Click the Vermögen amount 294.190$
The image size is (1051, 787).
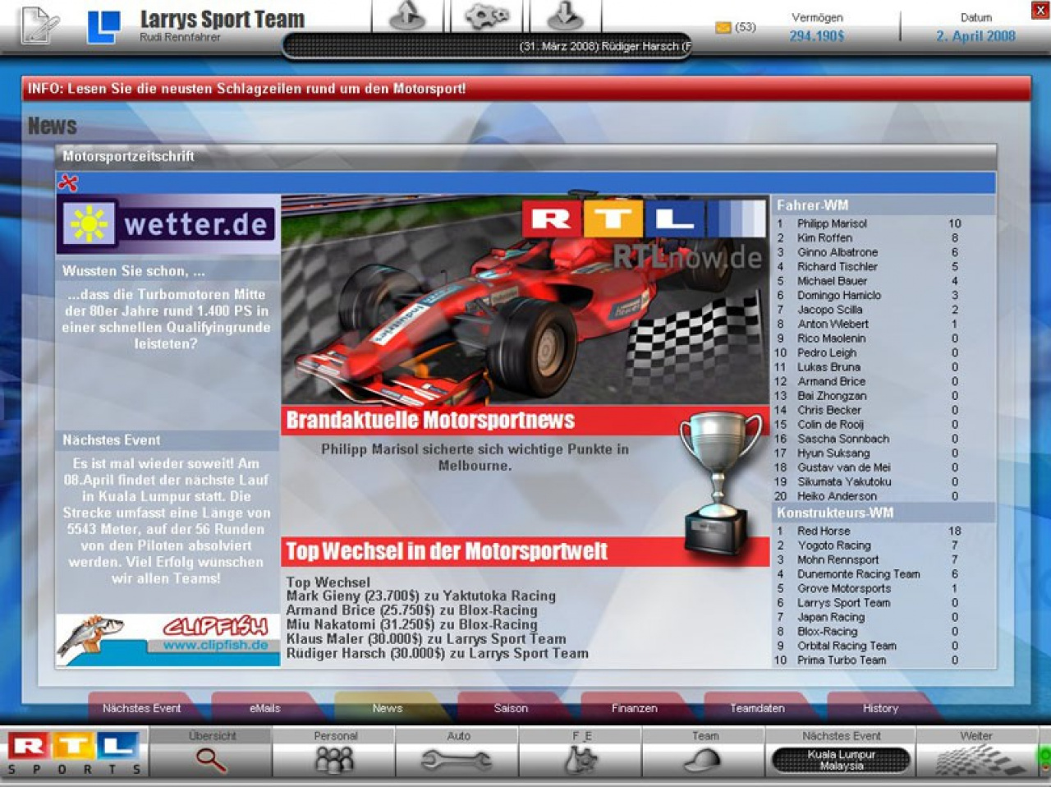817,36
